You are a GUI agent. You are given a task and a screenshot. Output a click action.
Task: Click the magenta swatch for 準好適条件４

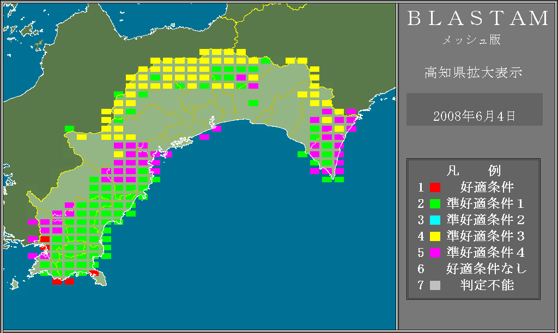[435, 252]
